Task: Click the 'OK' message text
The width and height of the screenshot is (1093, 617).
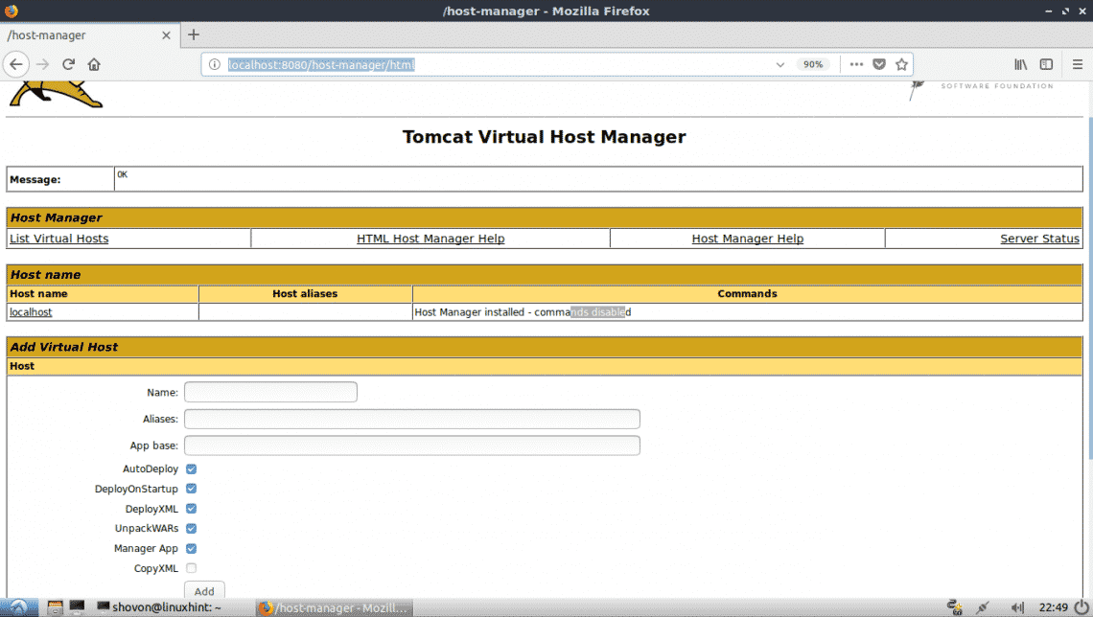Action: pyautogui.click(x=122, y=174)
